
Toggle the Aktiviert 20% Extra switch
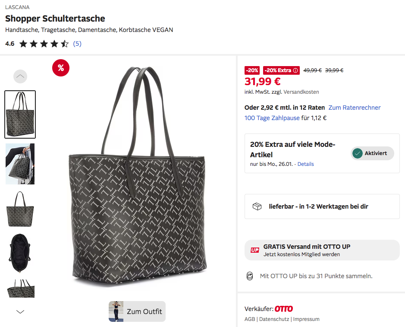tap(372, 153)
